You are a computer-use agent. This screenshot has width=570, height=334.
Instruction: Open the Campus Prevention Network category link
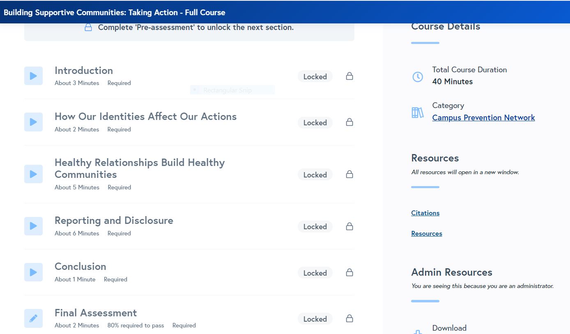[483, 118]
